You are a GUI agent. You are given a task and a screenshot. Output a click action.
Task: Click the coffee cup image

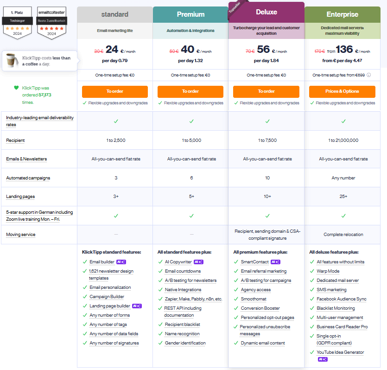click(x=12, y=60)
